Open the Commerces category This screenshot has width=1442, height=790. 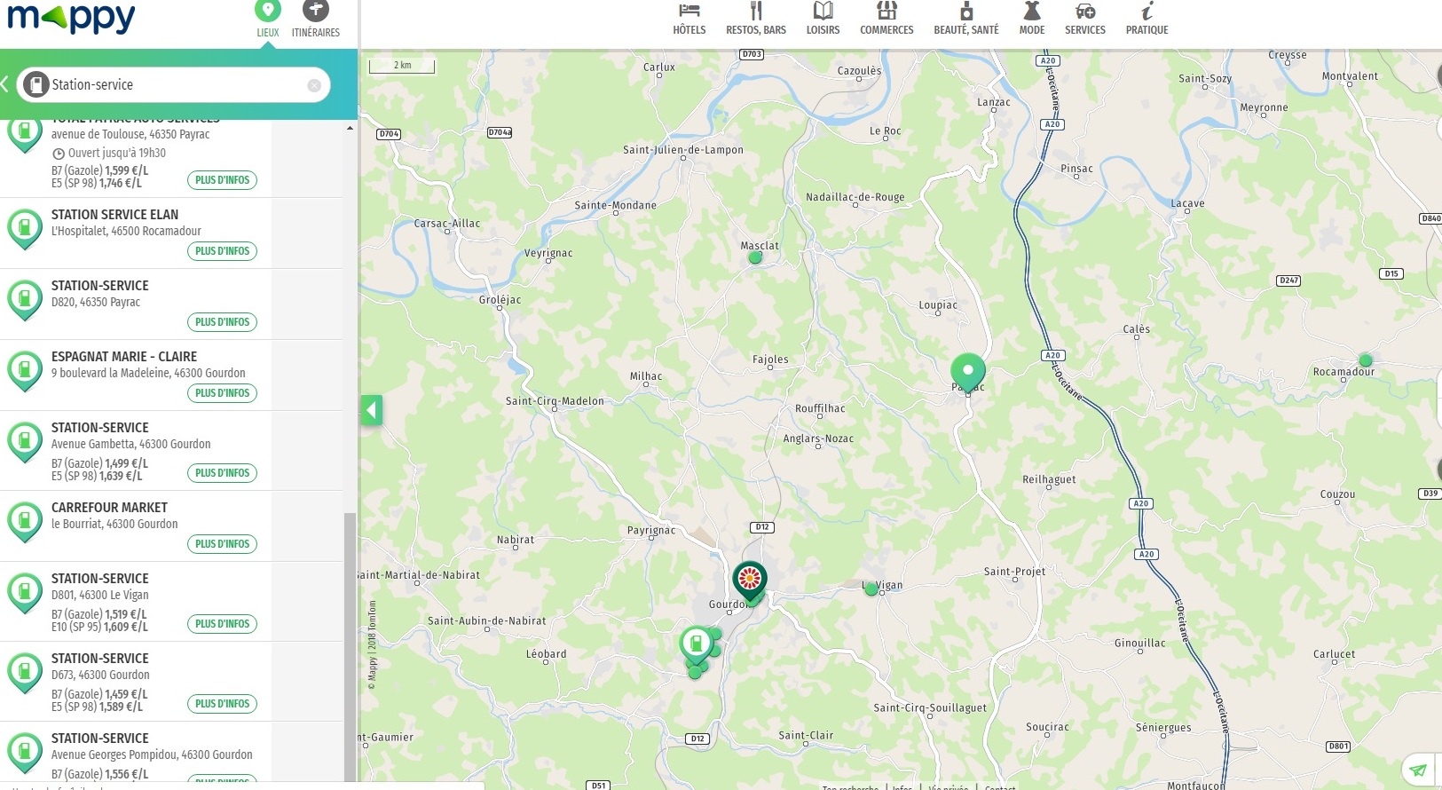point(886,19)
